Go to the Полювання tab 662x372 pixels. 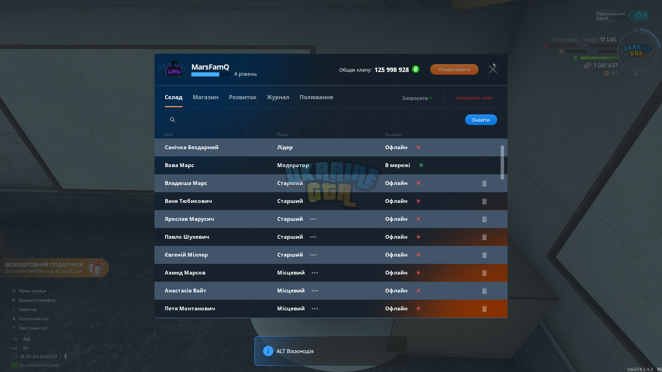316,97
